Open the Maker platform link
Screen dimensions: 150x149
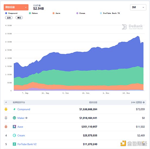coord(21,118)
